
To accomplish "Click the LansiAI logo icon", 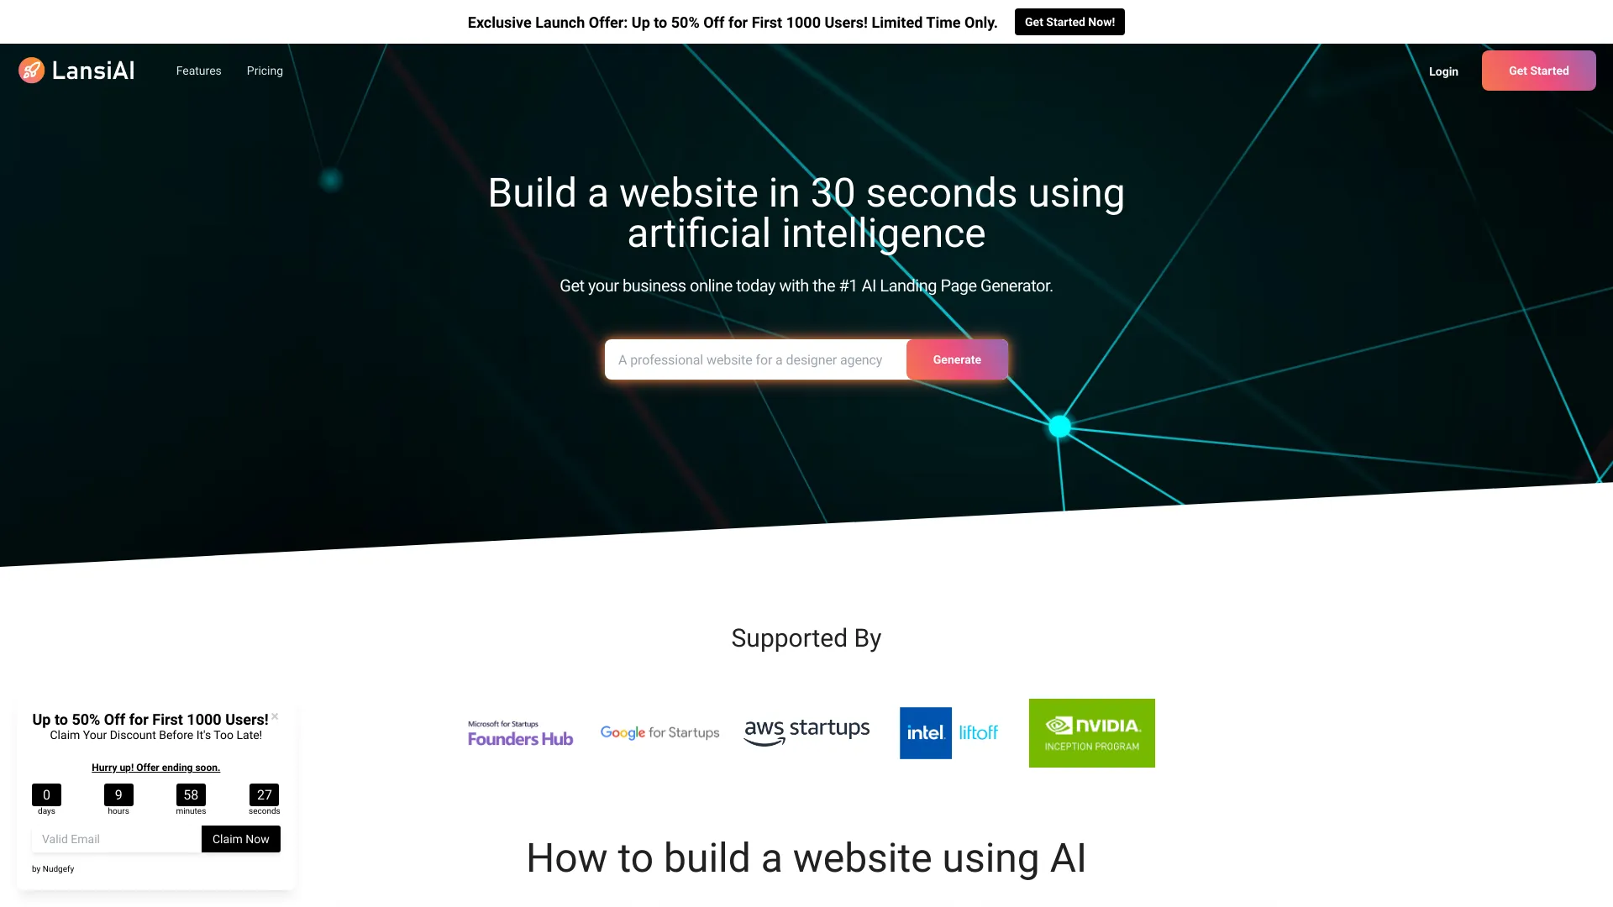I will click(x=30, y=70).
